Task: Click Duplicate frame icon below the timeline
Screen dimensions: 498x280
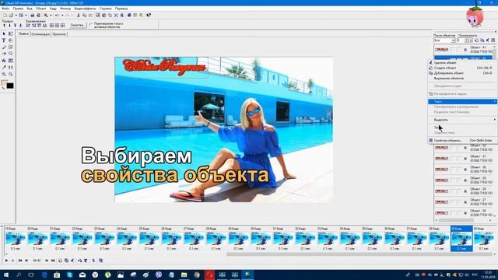Action: pos(66,261)
